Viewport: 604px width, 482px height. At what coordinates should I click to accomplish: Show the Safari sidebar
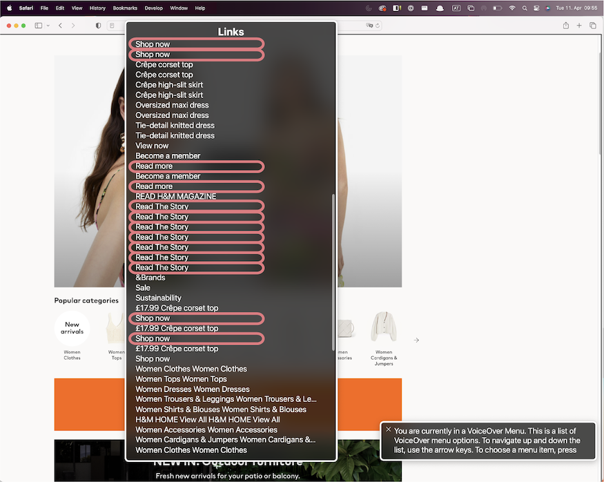[x=39, y=26]
